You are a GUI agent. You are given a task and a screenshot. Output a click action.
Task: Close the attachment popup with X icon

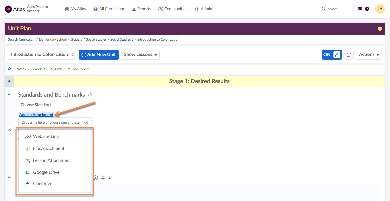tap(86, 122)
